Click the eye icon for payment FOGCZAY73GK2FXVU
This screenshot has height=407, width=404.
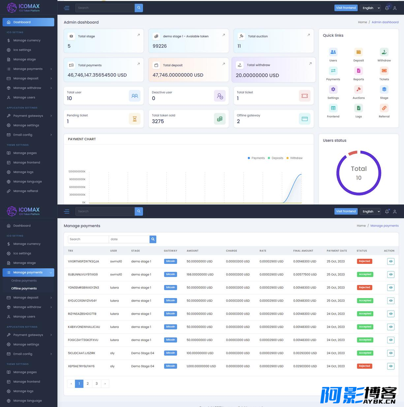391,340
